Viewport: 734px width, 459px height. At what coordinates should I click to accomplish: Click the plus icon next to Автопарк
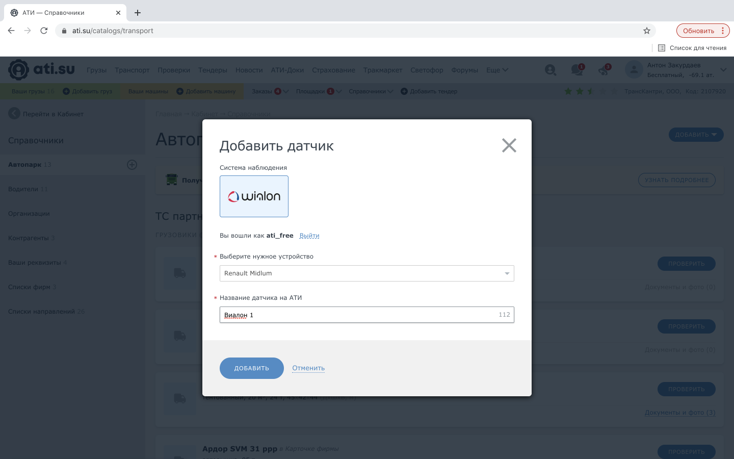(132, 165)
